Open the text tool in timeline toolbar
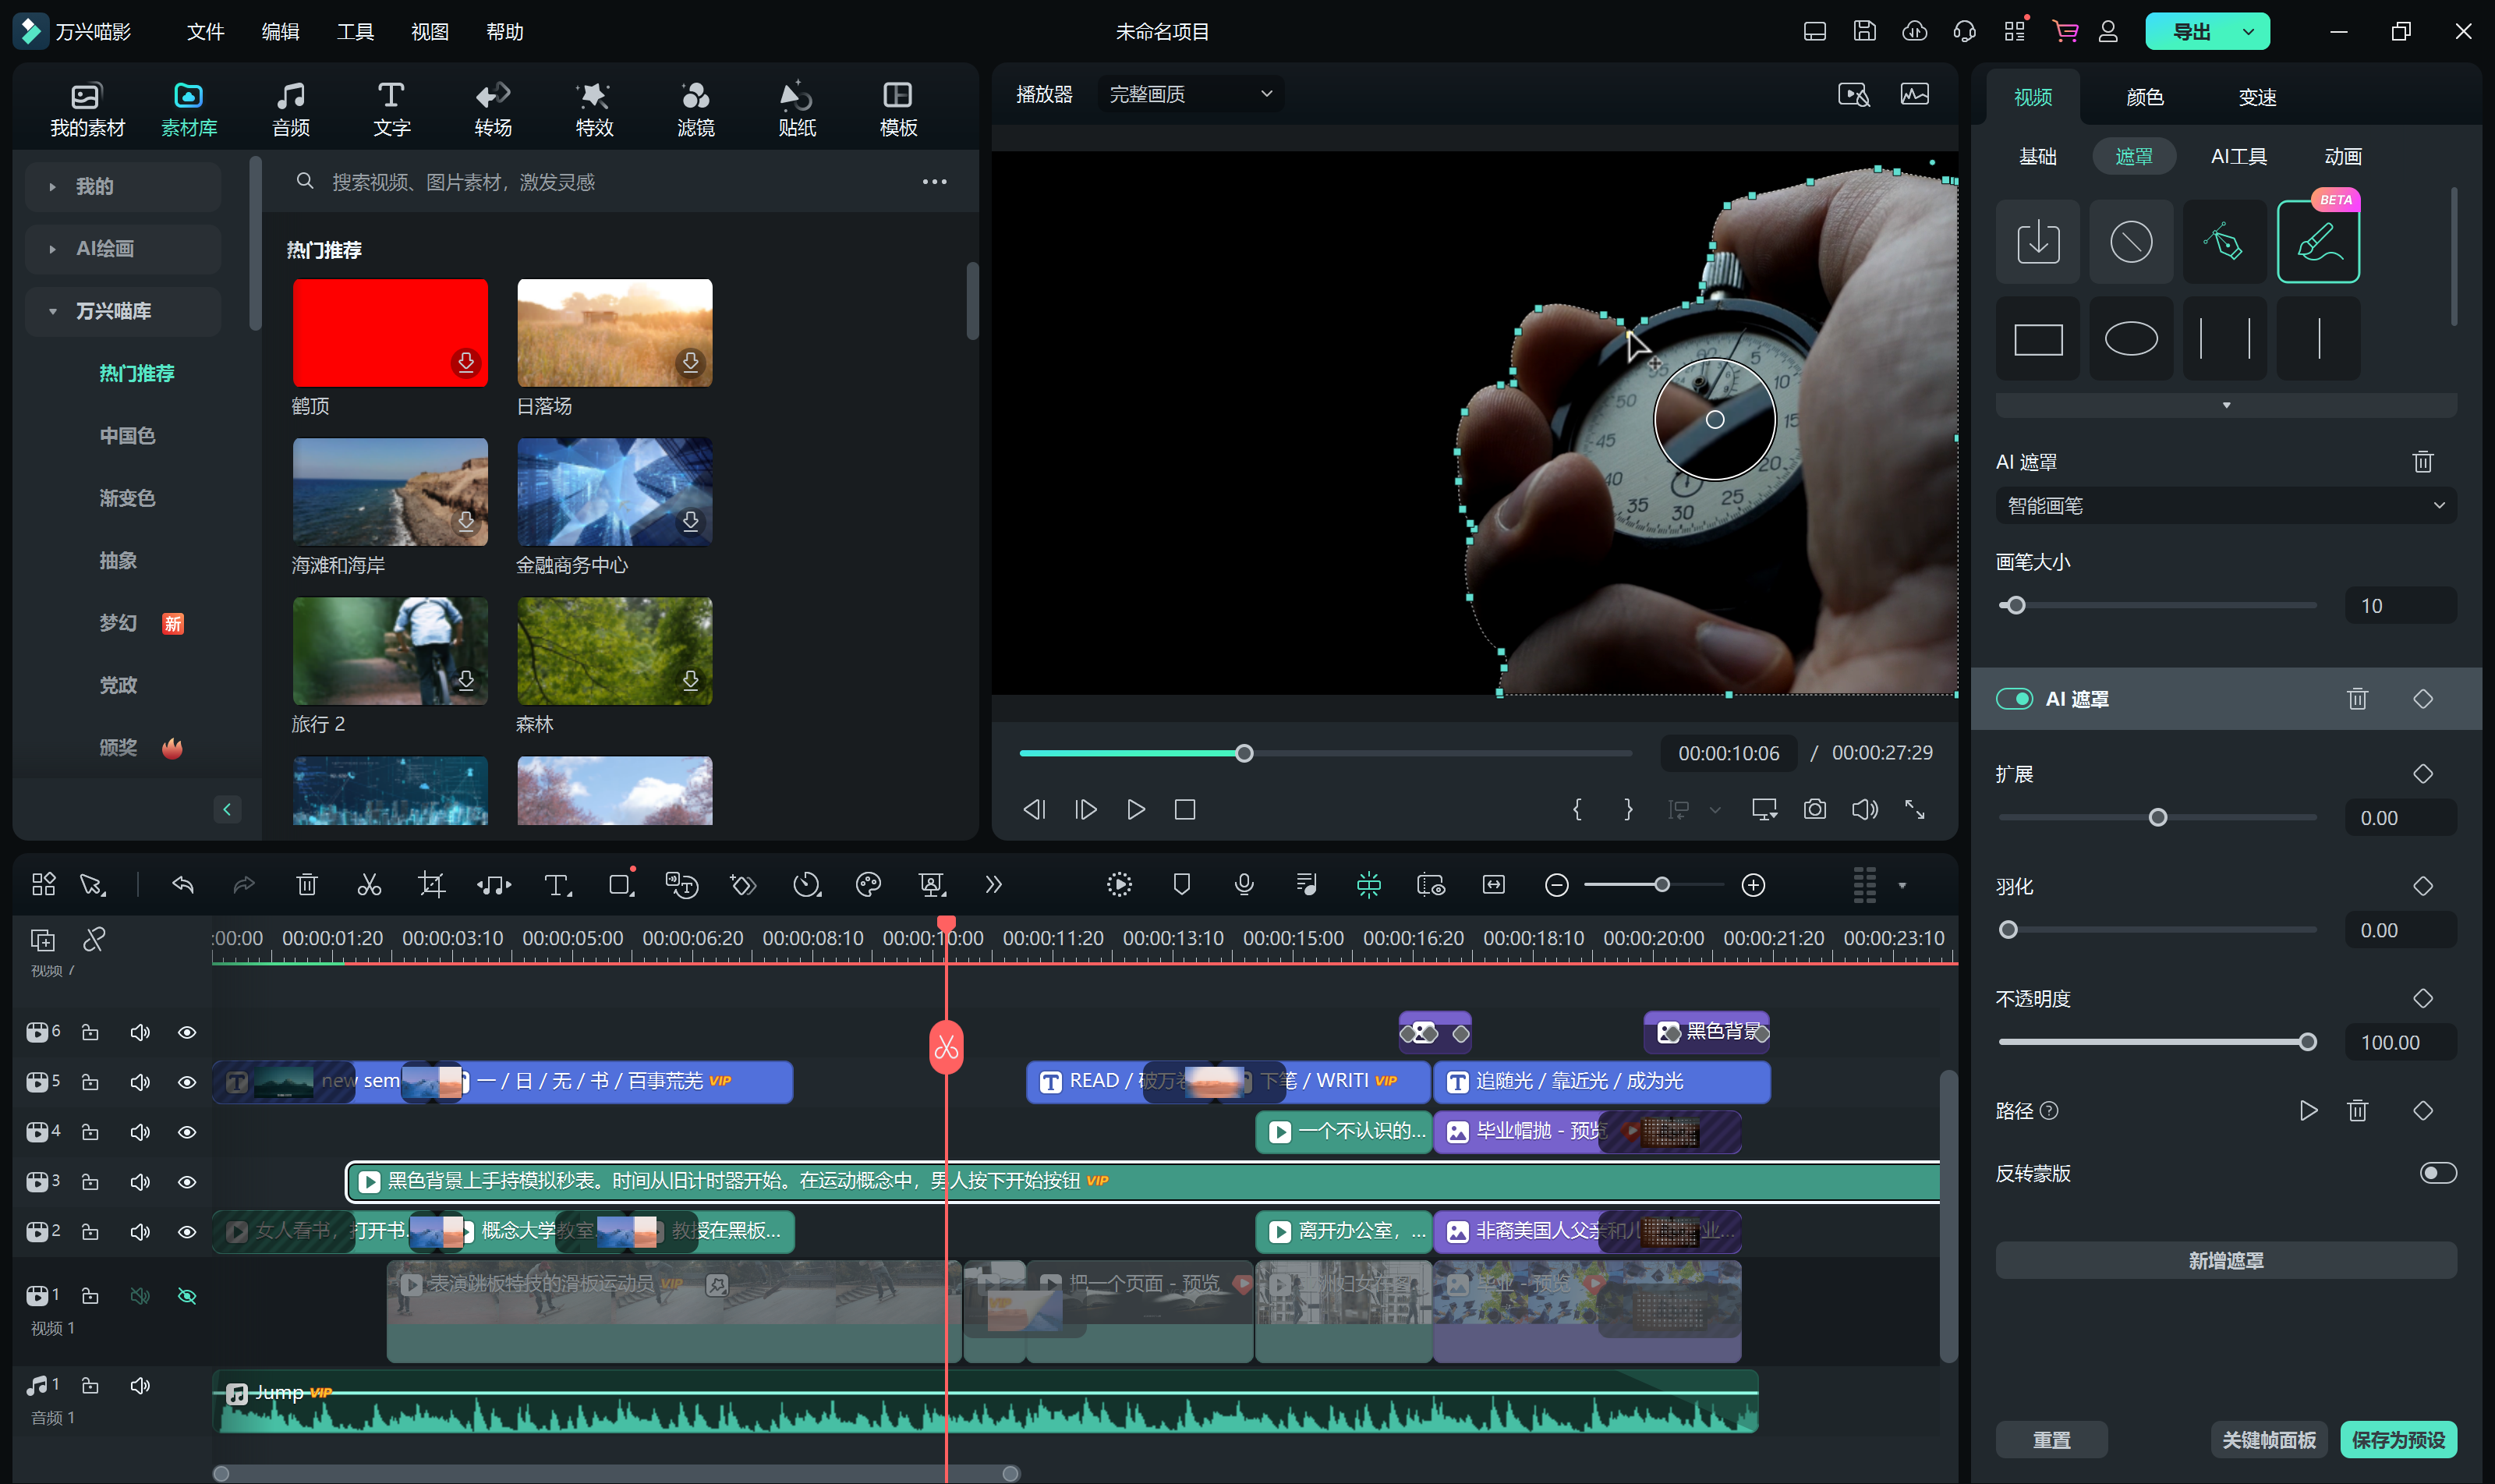 557,885
